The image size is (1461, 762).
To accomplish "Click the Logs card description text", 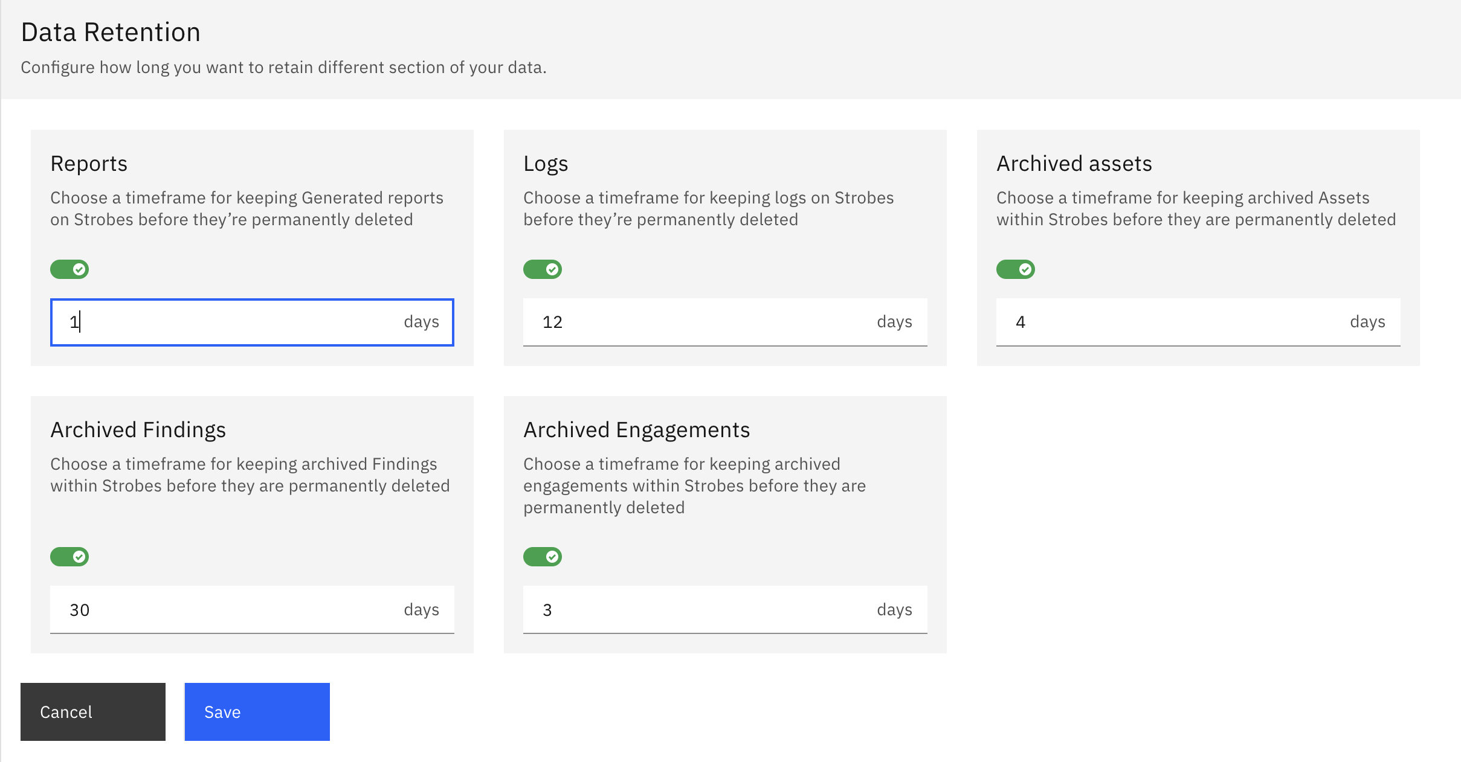I will 708,208.
